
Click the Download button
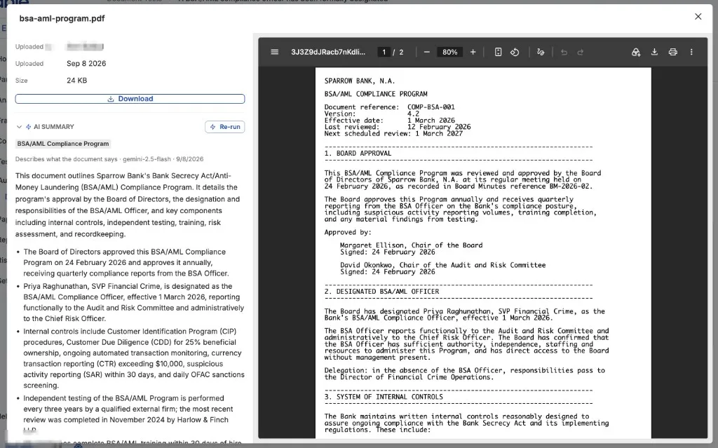130,98
